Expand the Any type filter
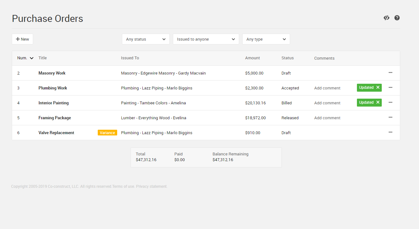 tap(266, 39)
